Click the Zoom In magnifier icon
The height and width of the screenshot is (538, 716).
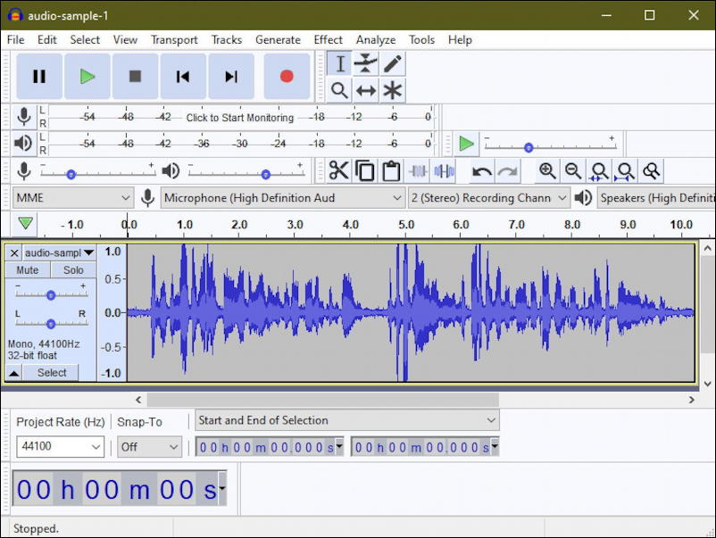point(547,170)
